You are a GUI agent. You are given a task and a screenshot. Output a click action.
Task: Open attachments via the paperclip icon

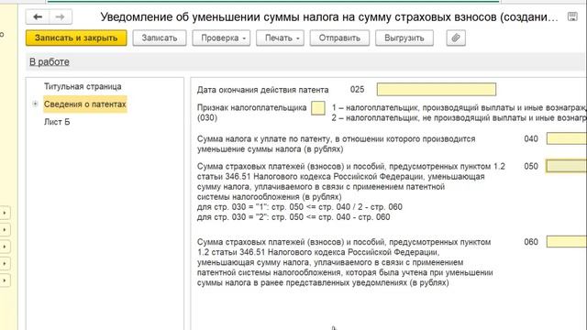click(x=456, y=38)
